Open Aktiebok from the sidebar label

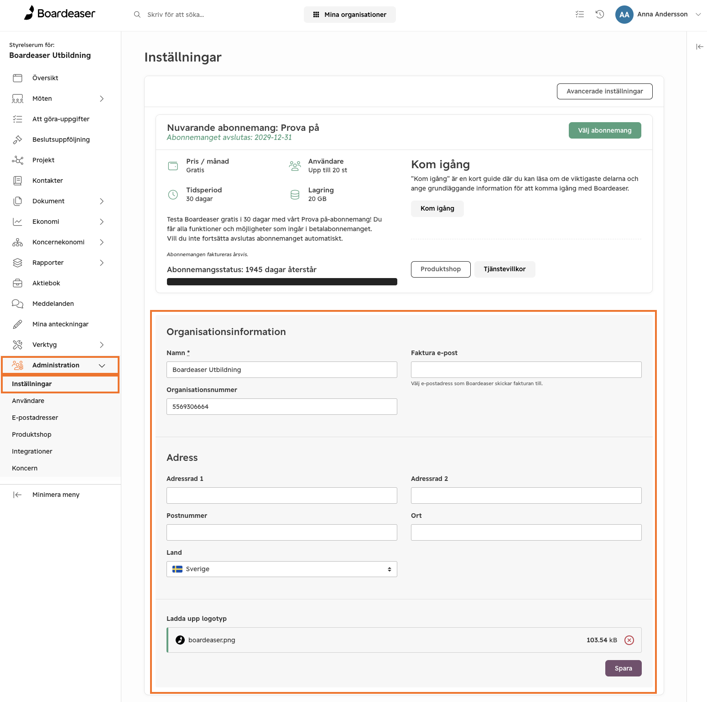(46, 283)
